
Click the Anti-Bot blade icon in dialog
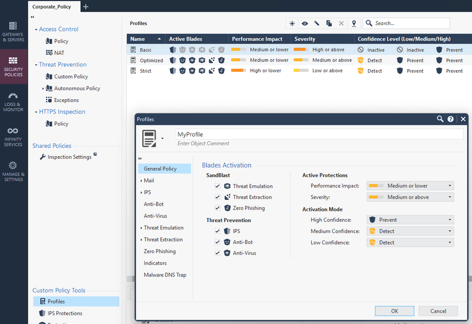click(227, 242)
